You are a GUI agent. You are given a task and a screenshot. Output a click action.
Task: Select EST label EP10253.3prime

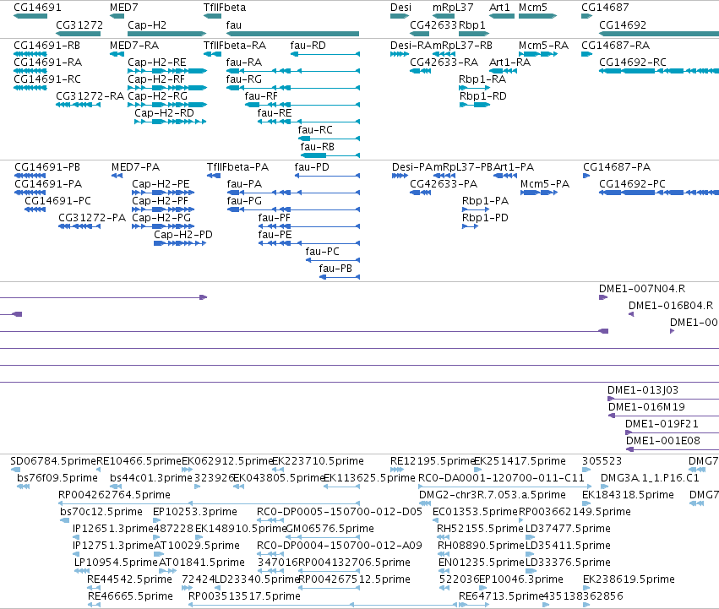point(195,512)
